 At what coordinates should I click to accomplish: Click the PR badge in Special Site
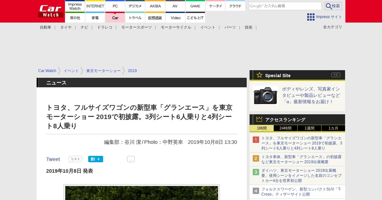coord(336,75)
